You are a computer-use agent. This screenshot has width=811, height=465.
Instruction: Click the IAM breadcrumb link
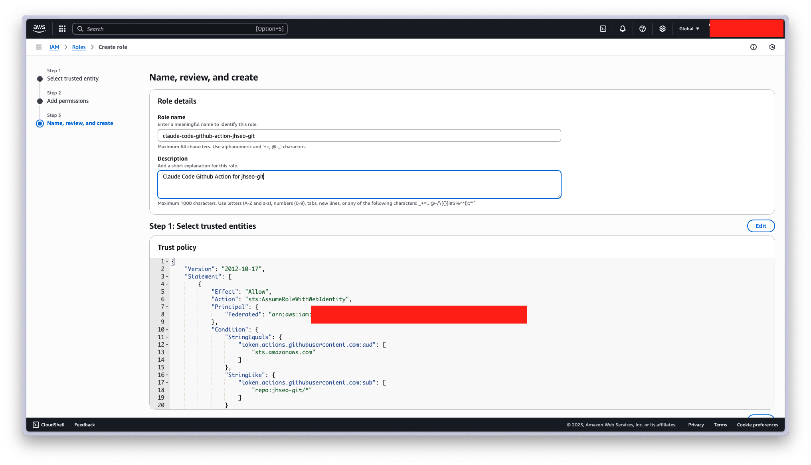[x=54, y=47]
